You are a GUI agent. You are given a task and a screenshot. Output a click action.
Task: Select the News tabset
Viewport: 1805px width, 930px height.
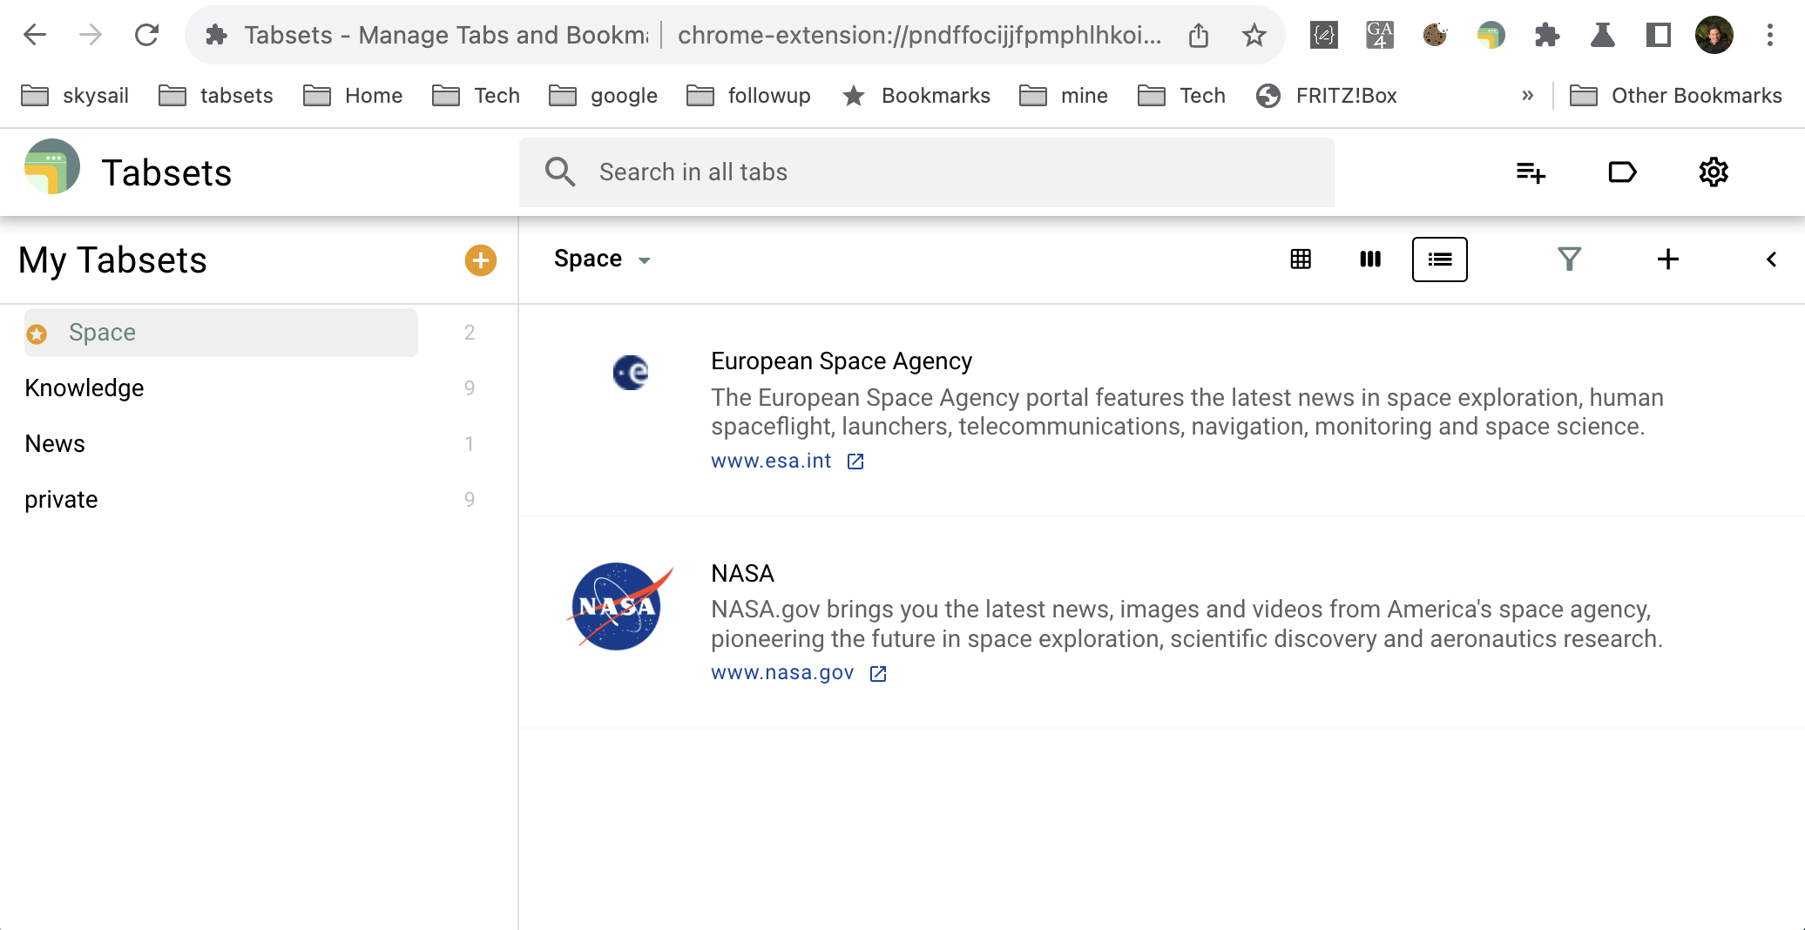55,444
